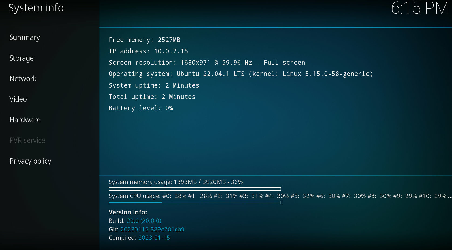Click the Screen resolution line
This screenshot has height=250, width=452.
pyautogui.click(x=207, y=63)
